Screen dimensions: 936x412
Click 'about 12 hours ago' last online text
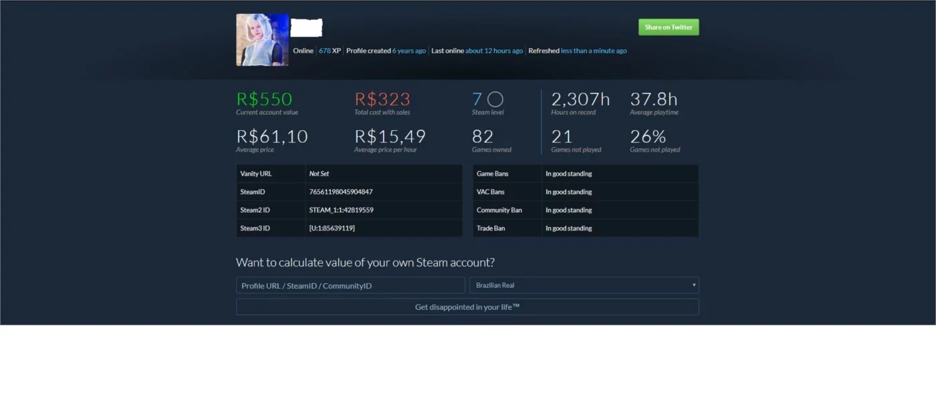point(494,51)
